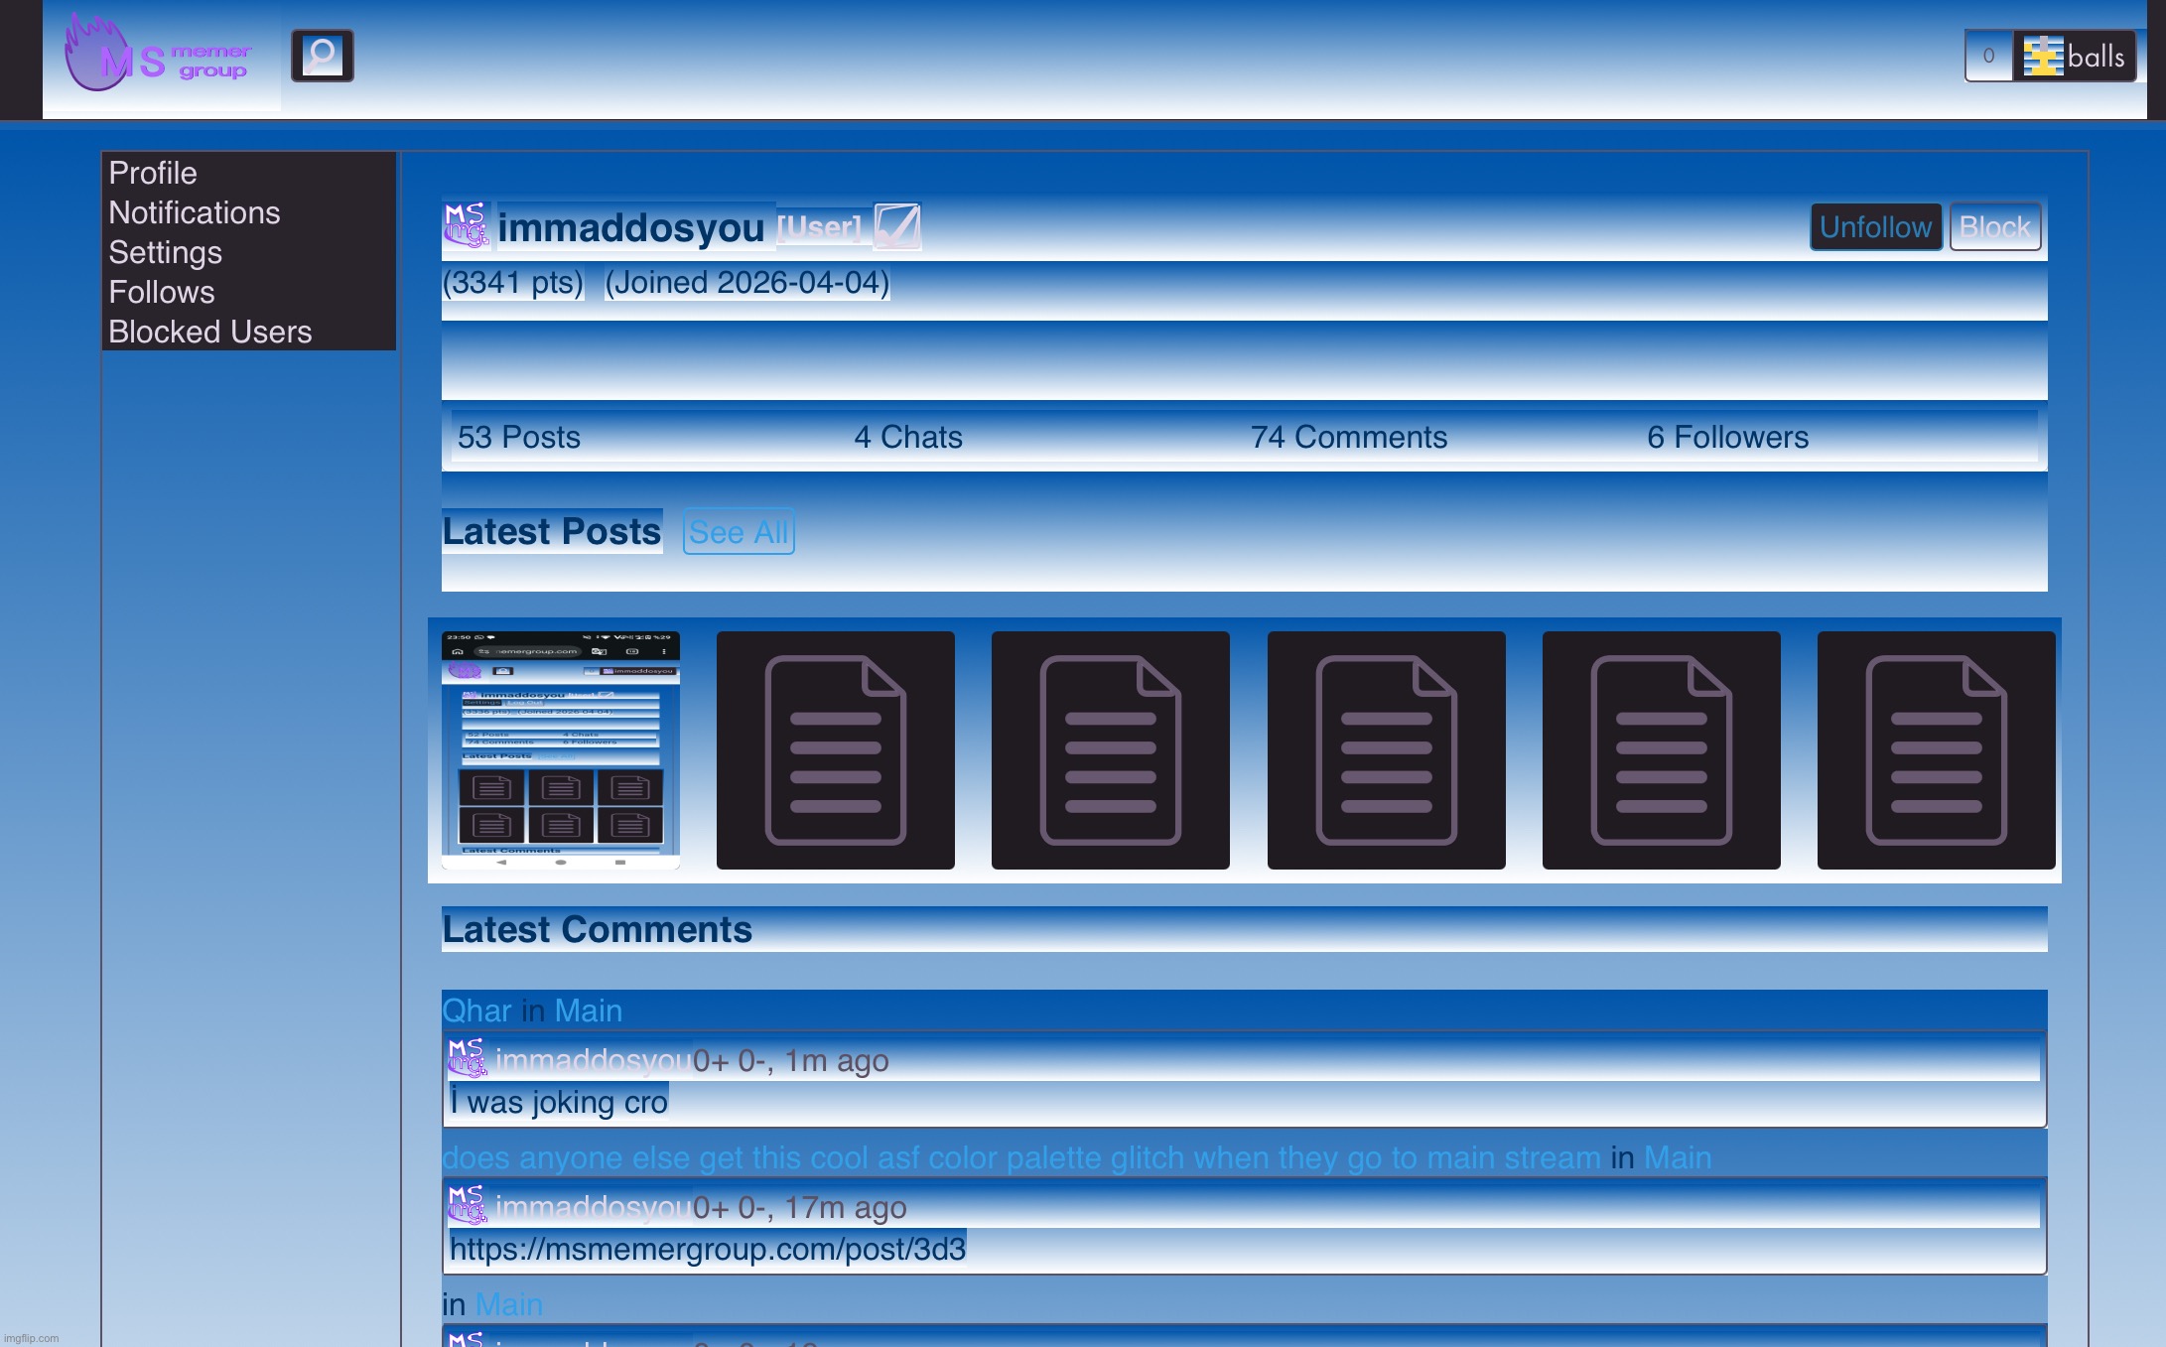Open the Qhar post link

(x=476, y=1010)
